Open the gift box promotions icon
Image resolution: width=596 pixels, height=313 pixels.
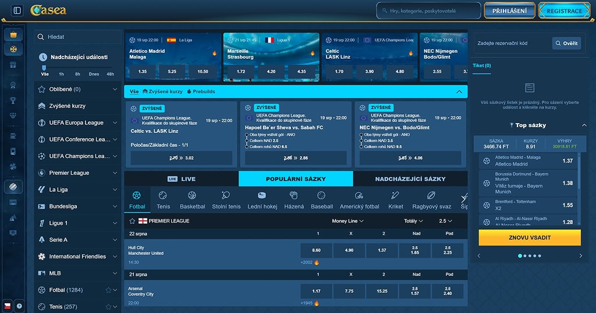[x=13, y=65]
